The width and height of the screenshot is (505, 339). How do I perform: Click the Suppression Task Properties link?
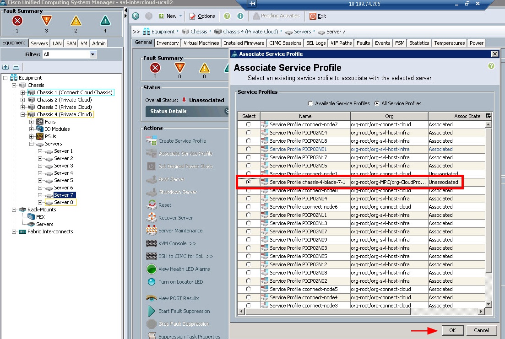tap(190, 336)
